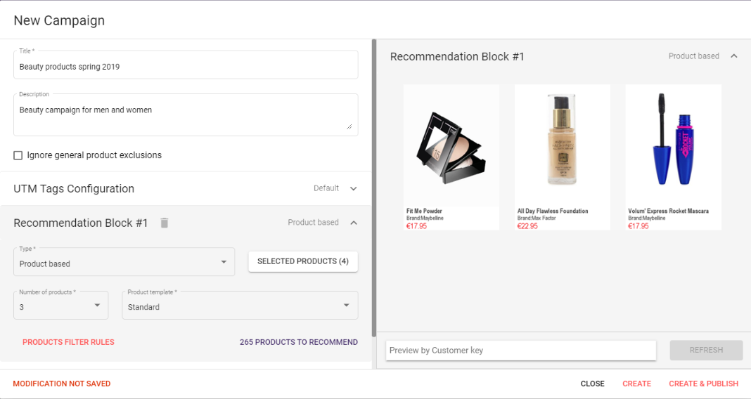This screenshot has height=399, width=751.
Task: Click the Selected Products (4) button
Action: click(302, 261)
